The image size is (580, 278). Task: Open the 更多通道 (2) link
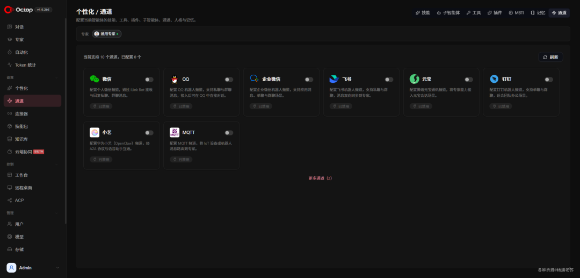(x=320, y=178)
